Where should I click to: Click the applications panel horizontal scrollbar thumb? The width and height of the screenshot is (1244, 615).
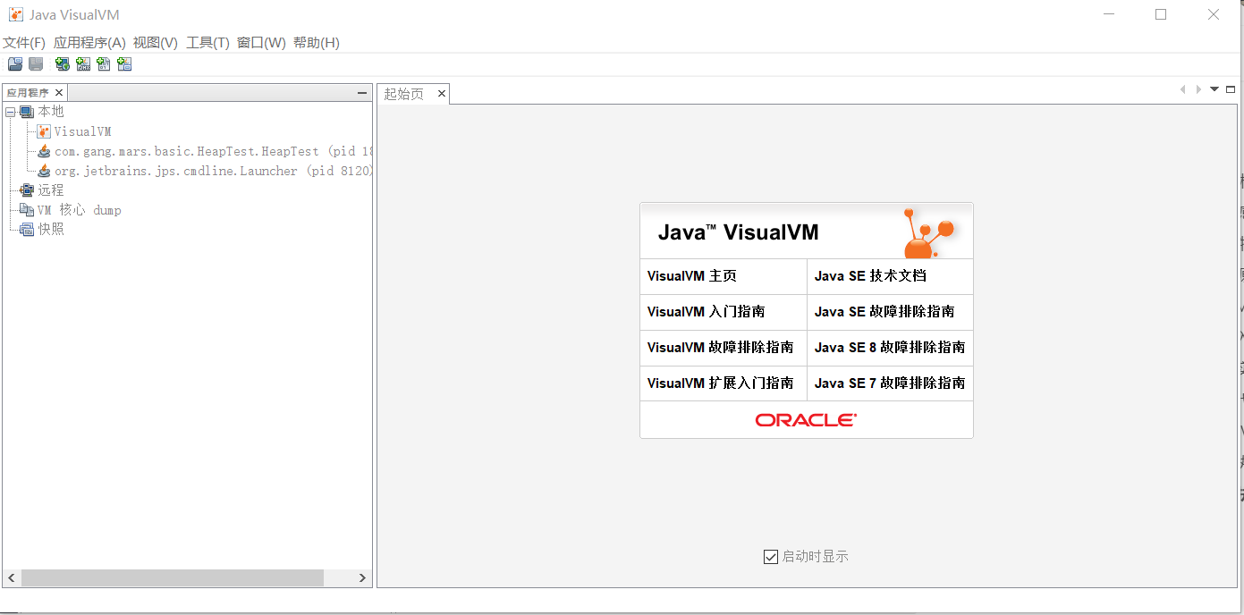click(x=173, y=578)
